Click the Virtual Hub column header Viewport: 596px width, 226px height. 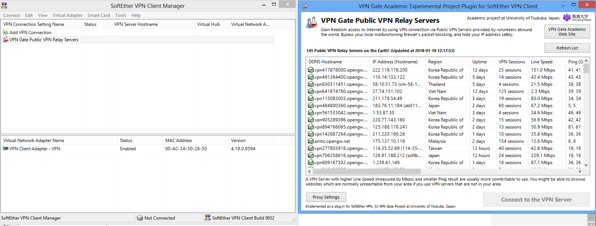tap(211, 24)
